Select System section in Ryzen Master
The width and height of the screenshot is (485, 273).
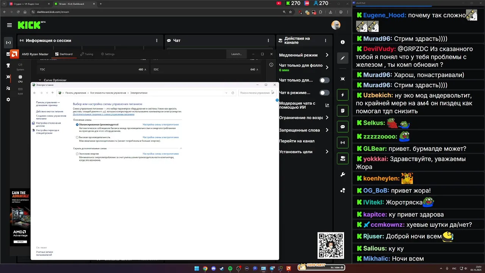[x=20, y=67]
